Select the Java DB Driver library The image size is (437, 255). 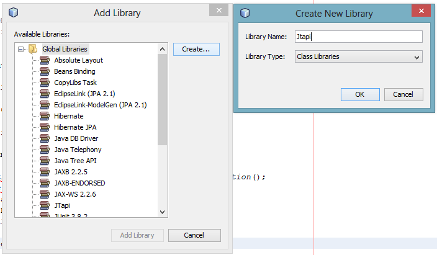point(76,138)
